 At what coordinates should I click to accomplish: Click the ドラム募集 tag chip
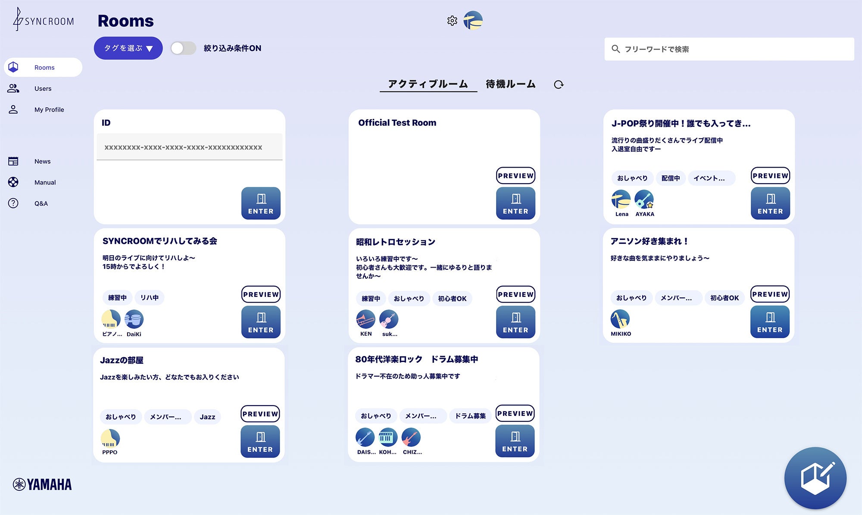(x=470, y=416)
